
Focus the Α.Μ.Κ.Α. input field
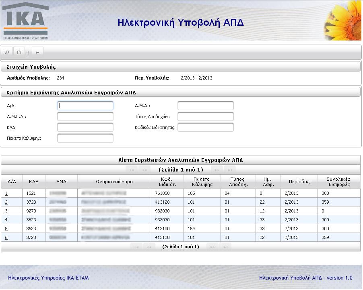[85, 116]
